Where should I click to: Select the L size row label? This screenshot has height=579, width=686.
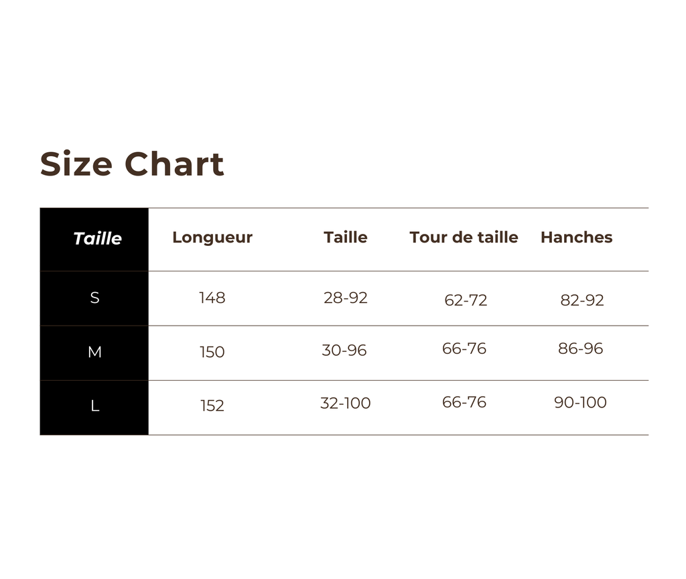(95, 406)
